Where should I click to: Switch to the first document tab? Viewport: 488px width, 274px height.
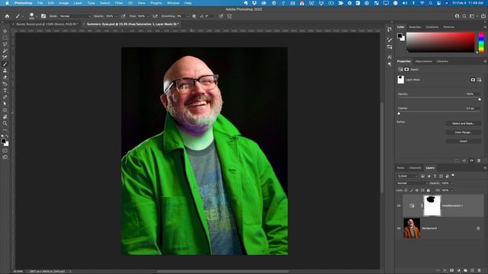[46, 24]
